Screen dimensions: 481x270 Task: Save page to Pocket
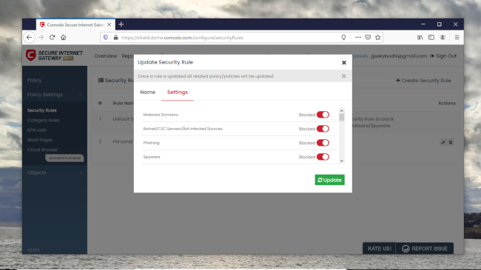tap(368, 38)
